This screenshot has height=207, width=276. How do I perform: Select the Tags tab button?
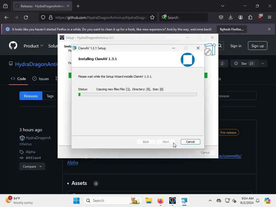tap(50, 96)
